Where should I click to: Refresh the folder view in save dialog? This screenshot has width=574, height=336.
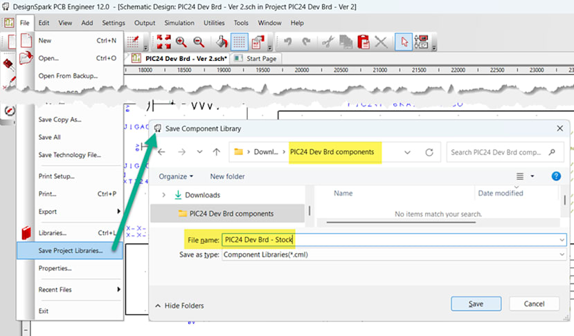[x=429, y=152]
